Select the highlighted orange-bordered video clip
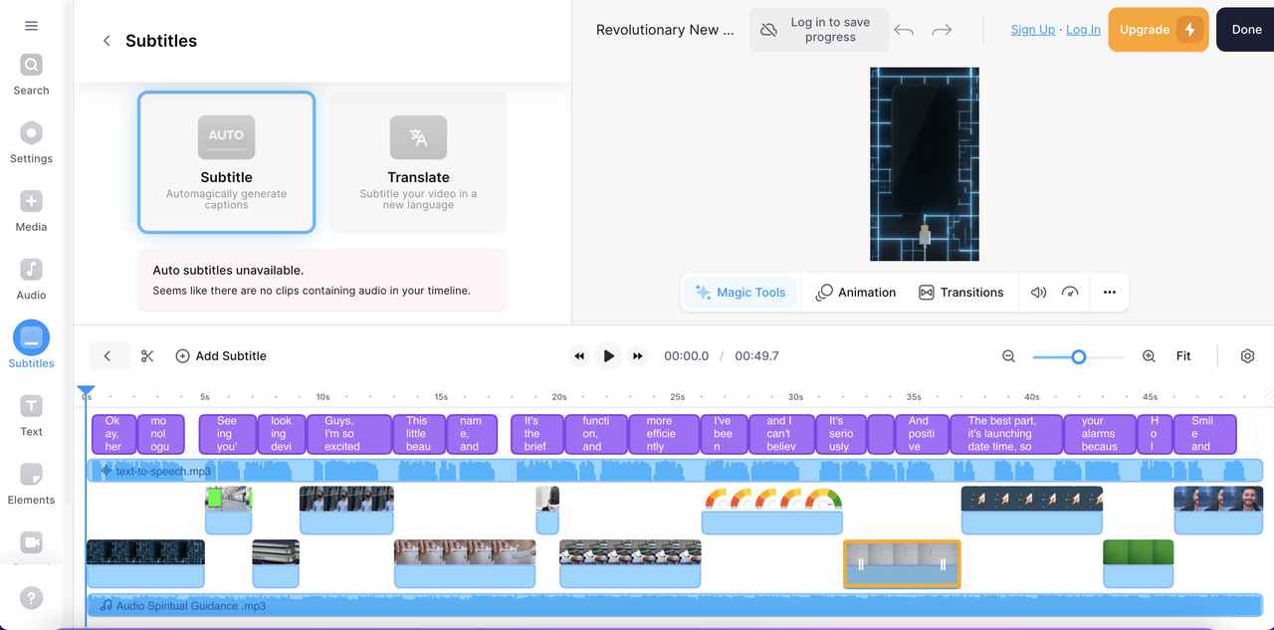The image size is (1274, 630). [902, 564]
